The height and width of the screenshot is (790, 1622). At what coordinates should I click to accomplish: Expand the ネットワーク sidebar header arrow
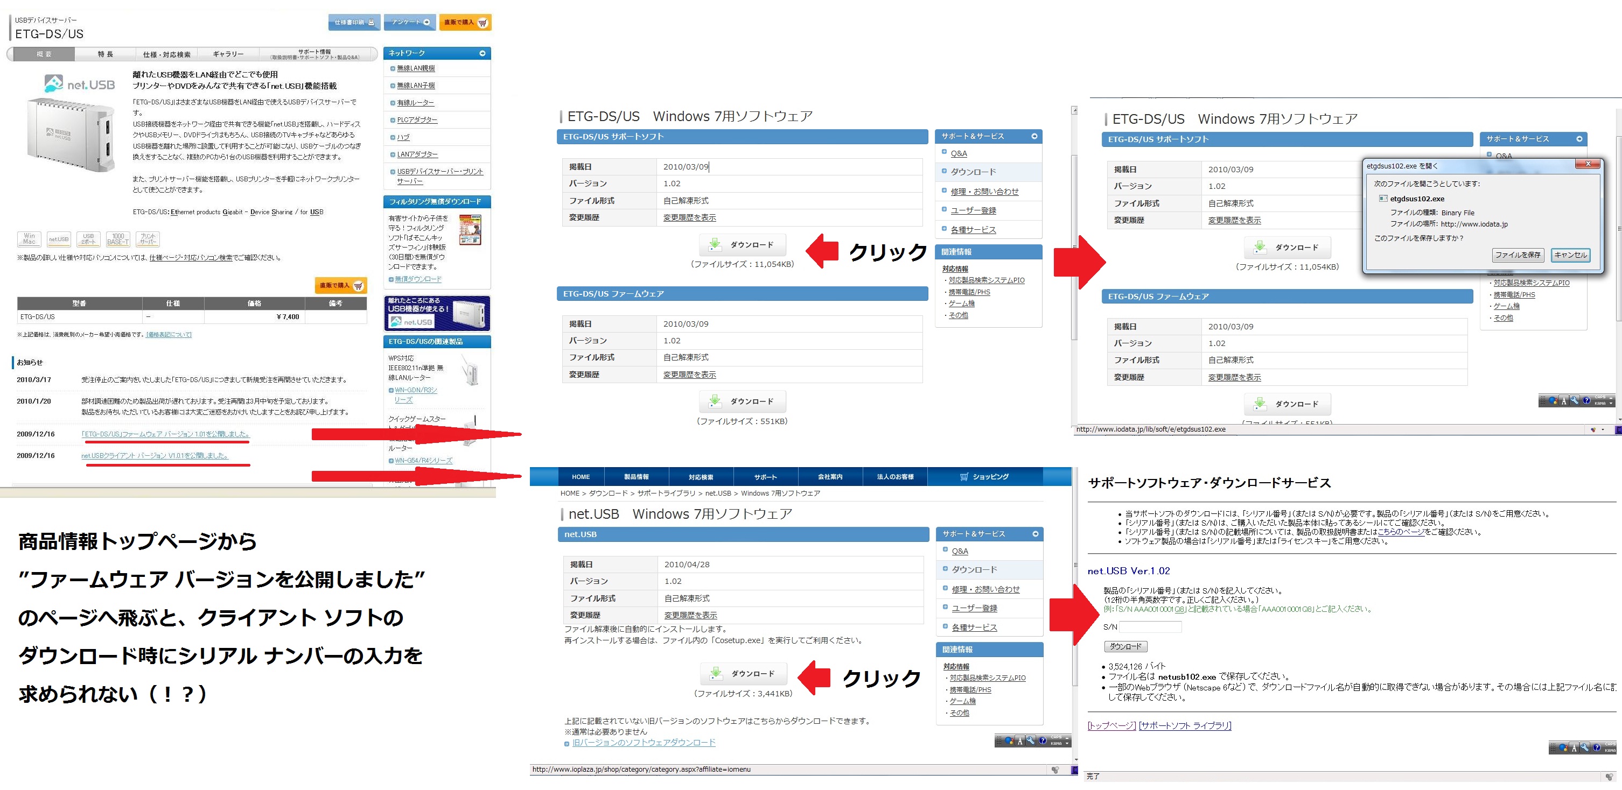483,53
